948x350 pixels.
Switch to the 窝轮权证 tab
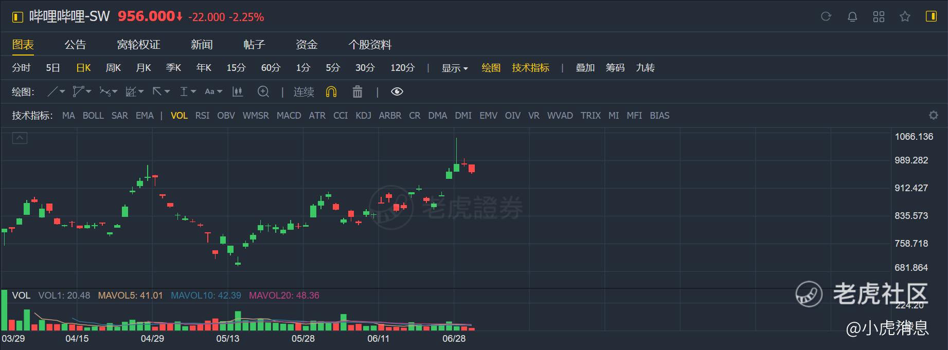click(138, 45)
